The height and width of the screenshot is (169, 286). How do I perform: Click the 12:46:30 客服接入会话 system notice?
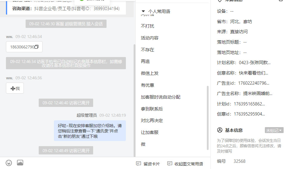pos(66,24)
